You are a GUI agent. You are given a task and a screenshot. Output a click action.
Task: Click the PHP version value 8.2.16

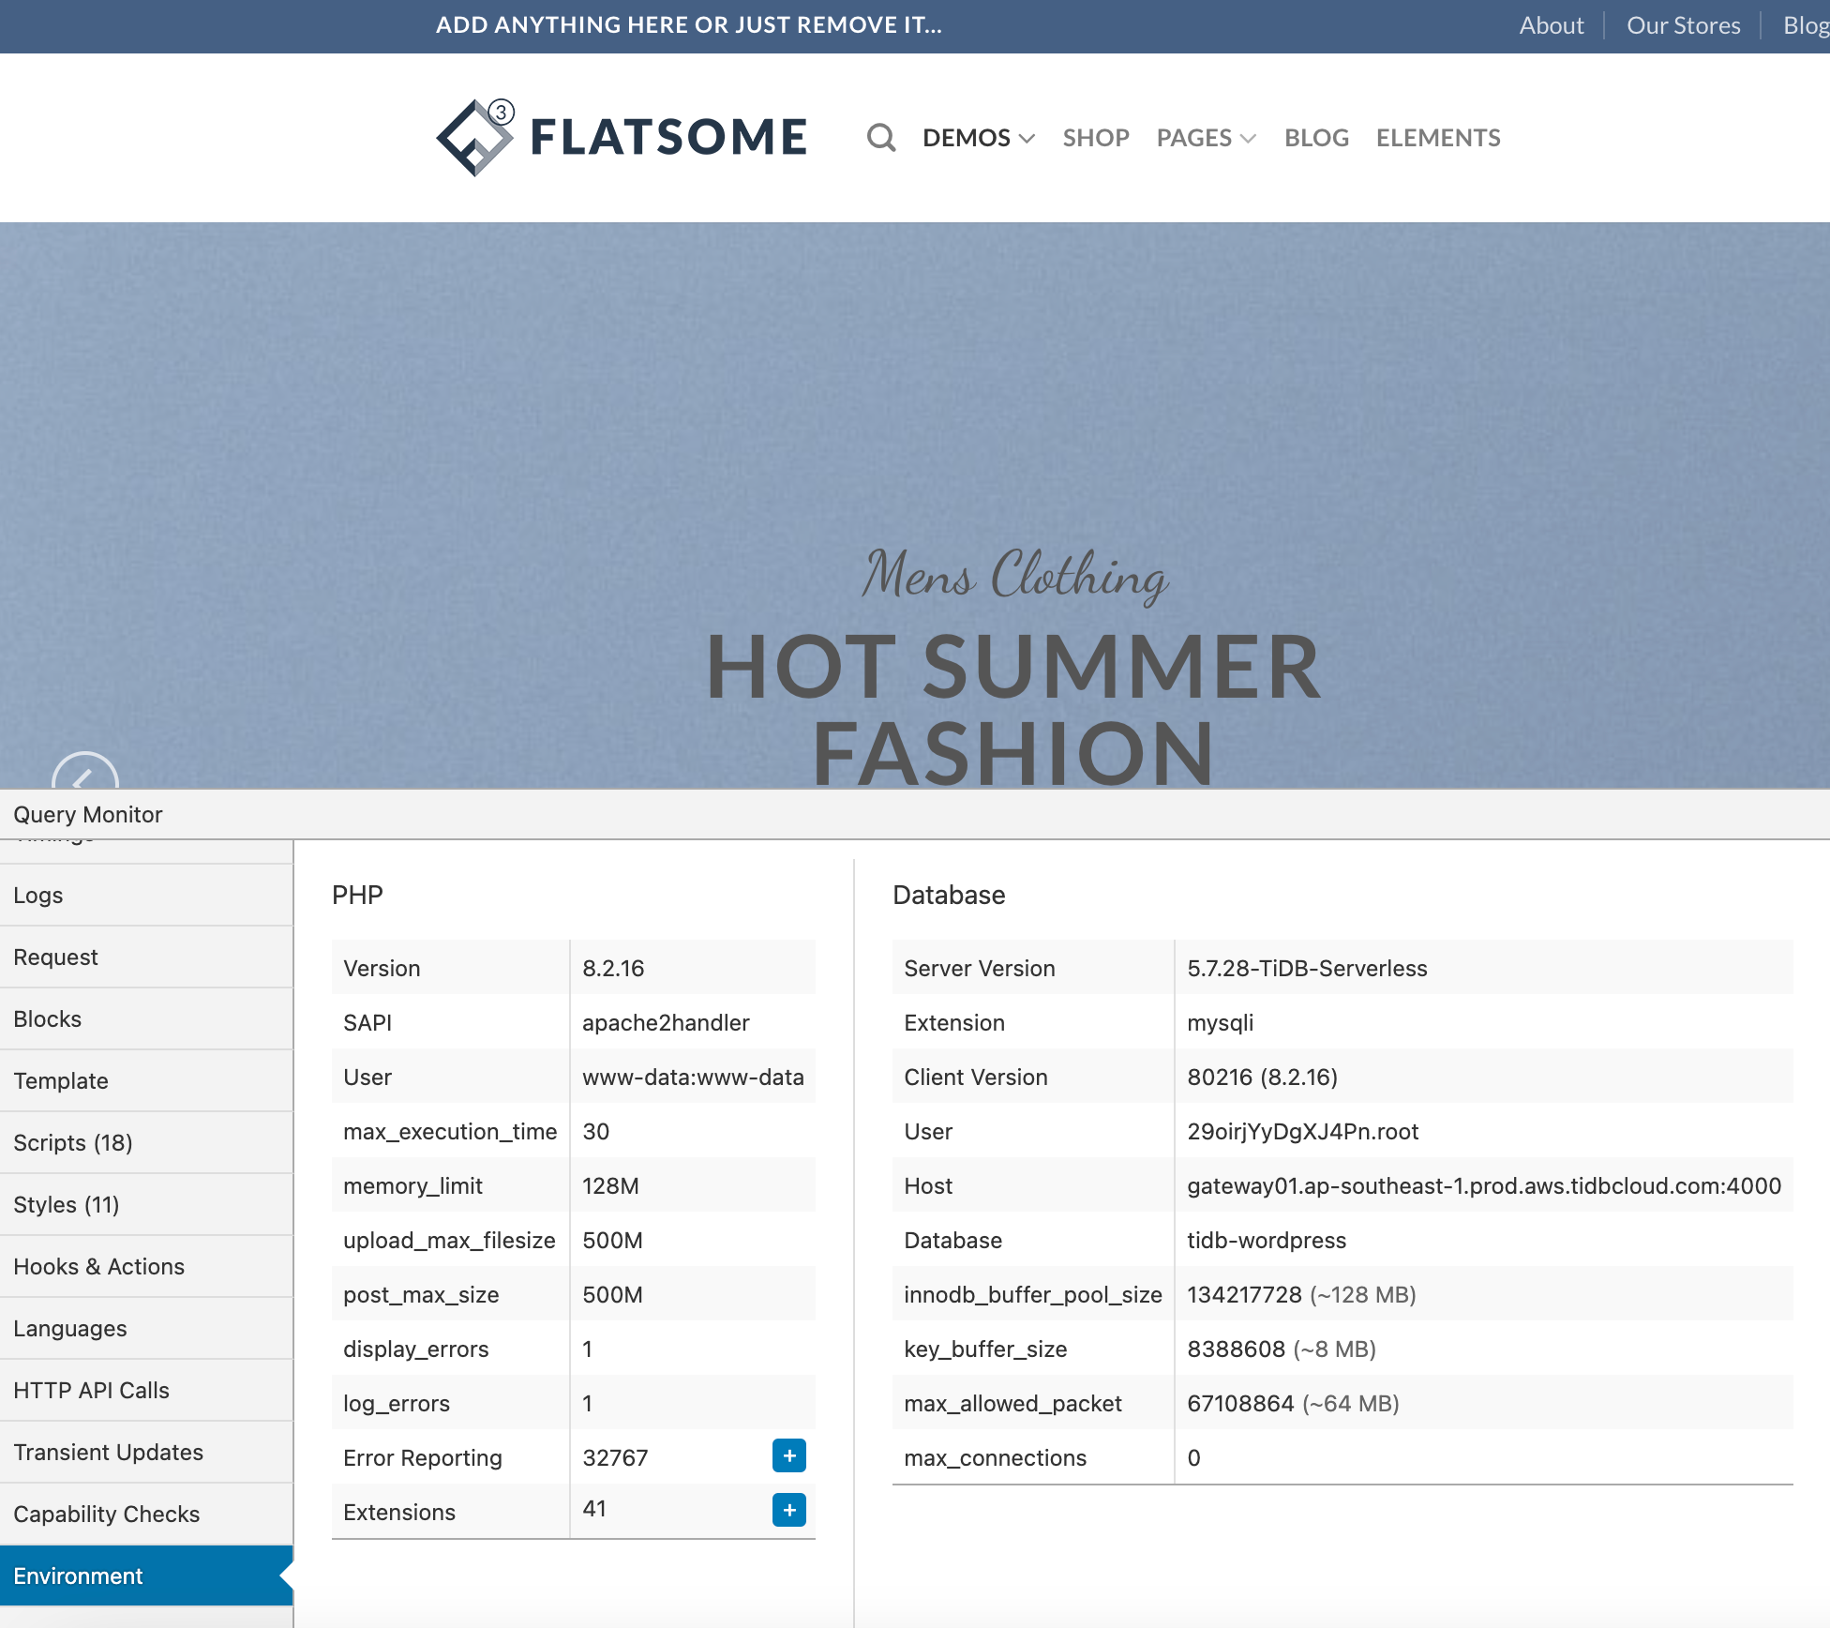click(x=613, y=968)
